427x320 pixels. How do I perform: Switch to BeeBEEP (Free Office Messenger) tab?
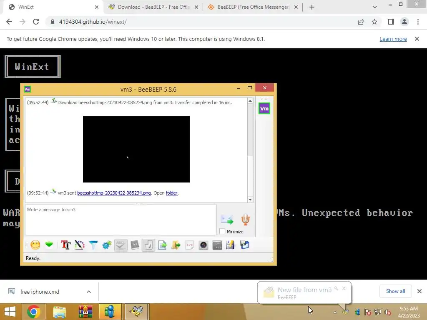(x=253, y=7)
